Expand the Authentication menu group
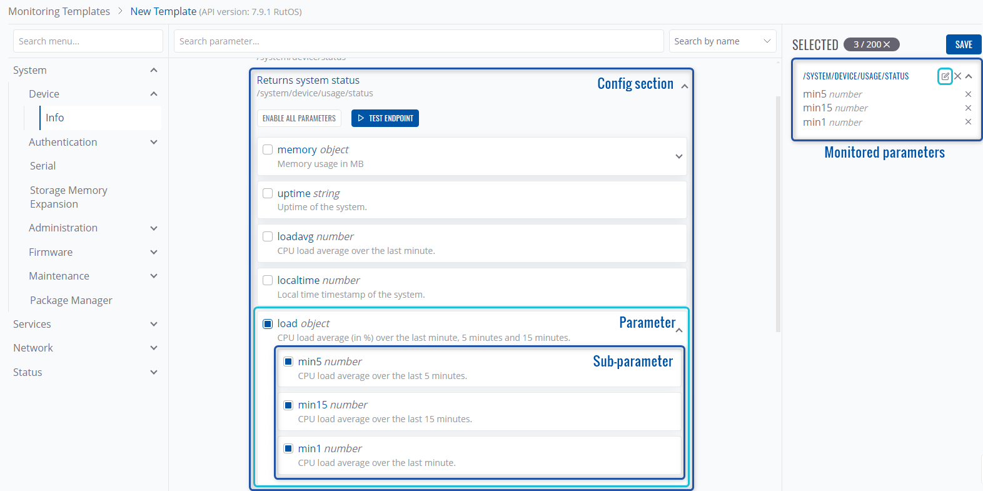The width and height of the screenshot is (983, 491). pyautogui.click(x=154, y=143)
